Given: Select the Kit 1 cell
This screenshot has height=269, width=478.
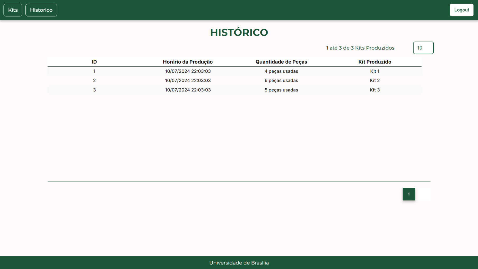Looking at the screenshot, I should click(x=374, y=71).
